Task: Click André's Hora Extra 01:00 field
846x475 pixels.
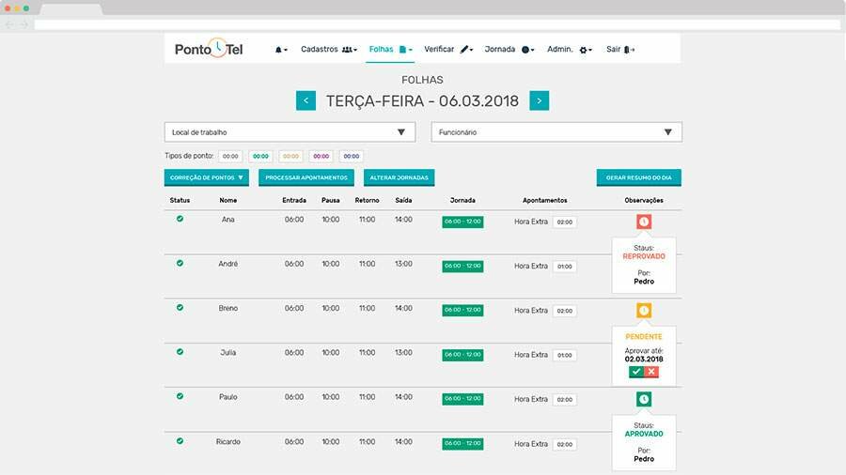Action: [x=564, y=266]
